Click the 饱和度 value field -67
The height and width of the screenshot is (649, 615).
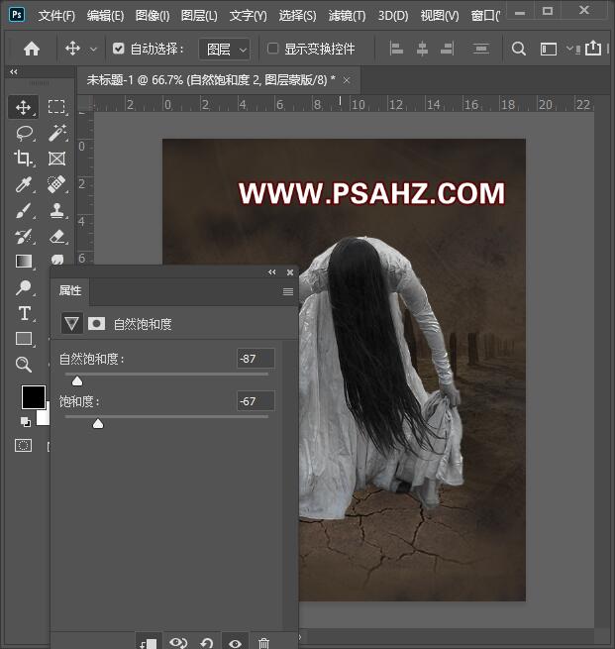coord(256,401)
